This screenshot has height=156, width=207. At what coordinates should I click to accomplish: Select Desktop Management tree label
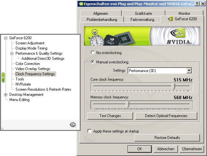click(x=26, y=95)
